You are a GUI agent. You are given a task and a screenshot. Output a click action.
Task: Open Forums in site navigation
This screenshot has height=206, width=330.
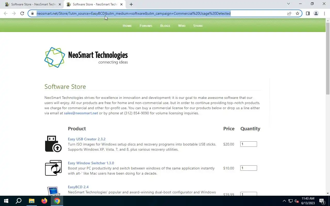tap(146, 26)
